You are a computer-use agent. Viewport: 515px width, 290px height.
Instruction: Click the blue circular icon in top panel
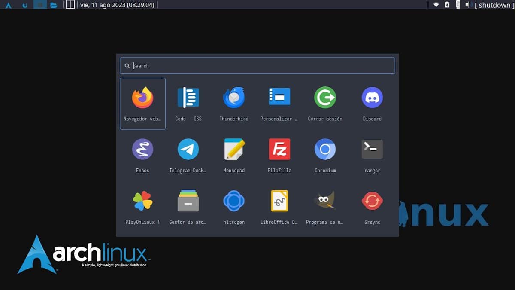click(24, 5)
